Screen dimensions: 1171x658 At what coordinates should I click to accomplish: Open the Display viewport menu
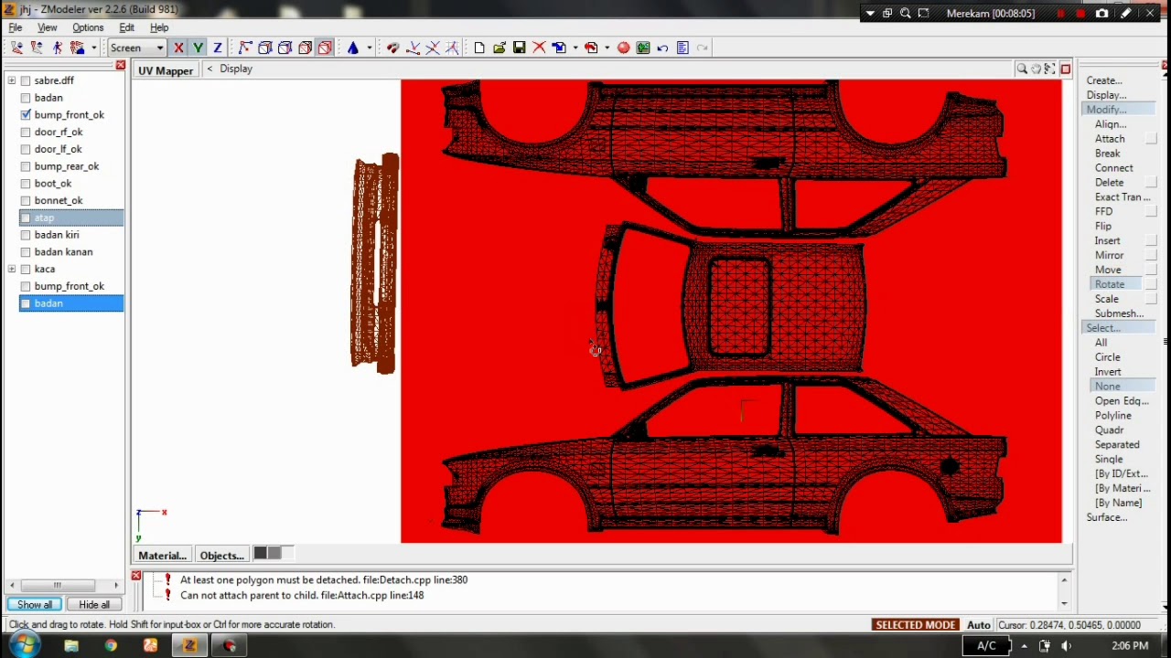pos(236,69)
